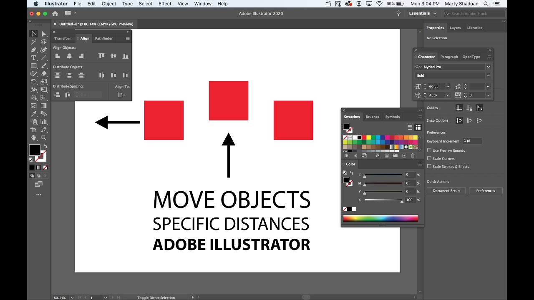Select the Selection tool (black arrow)
Screen dimensions: 534x300
coord(34,34)
